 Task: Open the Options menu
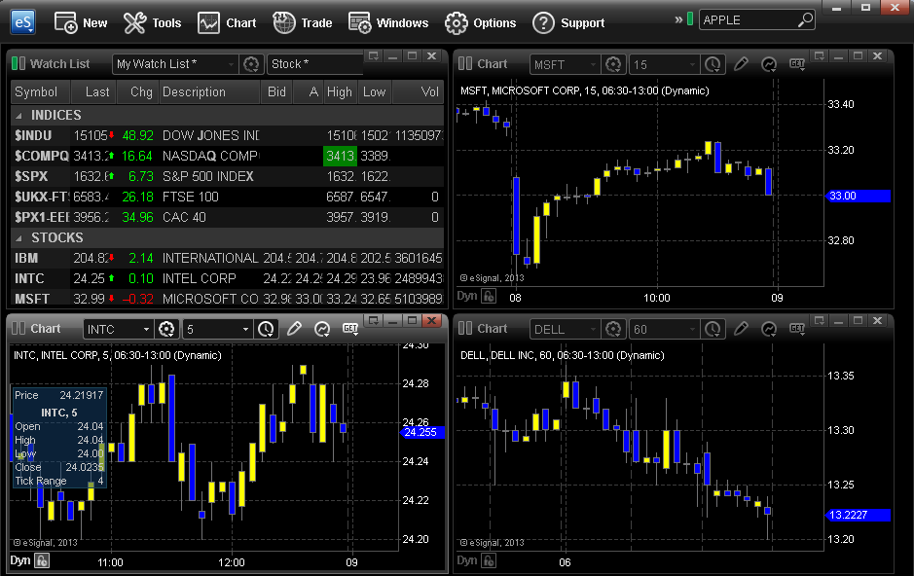click(480, 23)
